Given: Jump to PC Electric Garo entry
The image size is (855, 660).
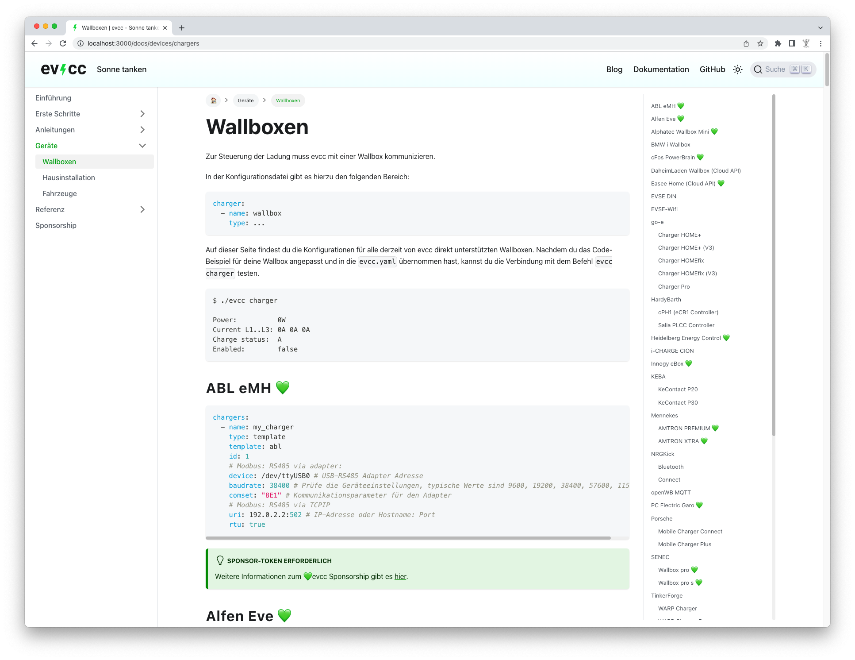Looking at the screenshot, I should [677, 505].
